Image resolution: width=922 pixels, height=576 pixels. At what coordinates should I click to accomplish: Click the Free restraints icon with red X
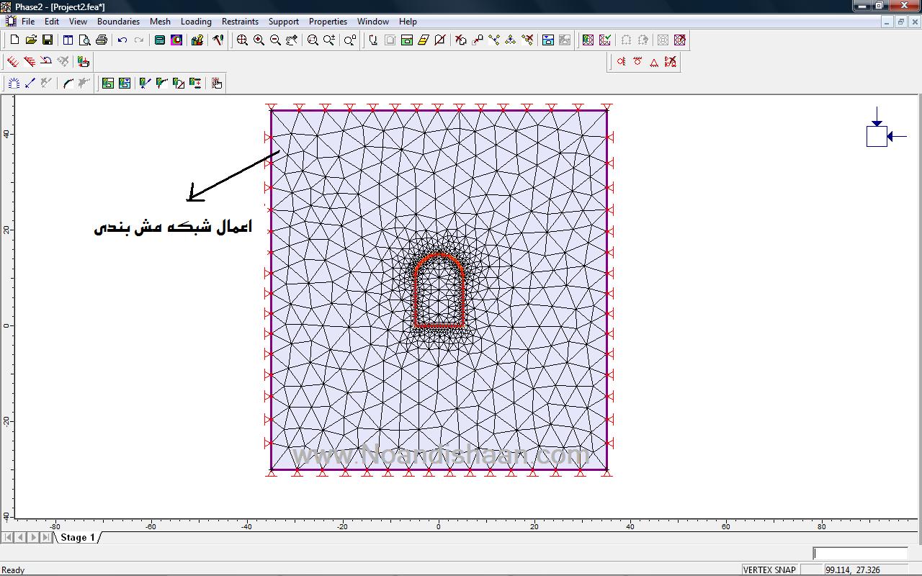point(671,63)
